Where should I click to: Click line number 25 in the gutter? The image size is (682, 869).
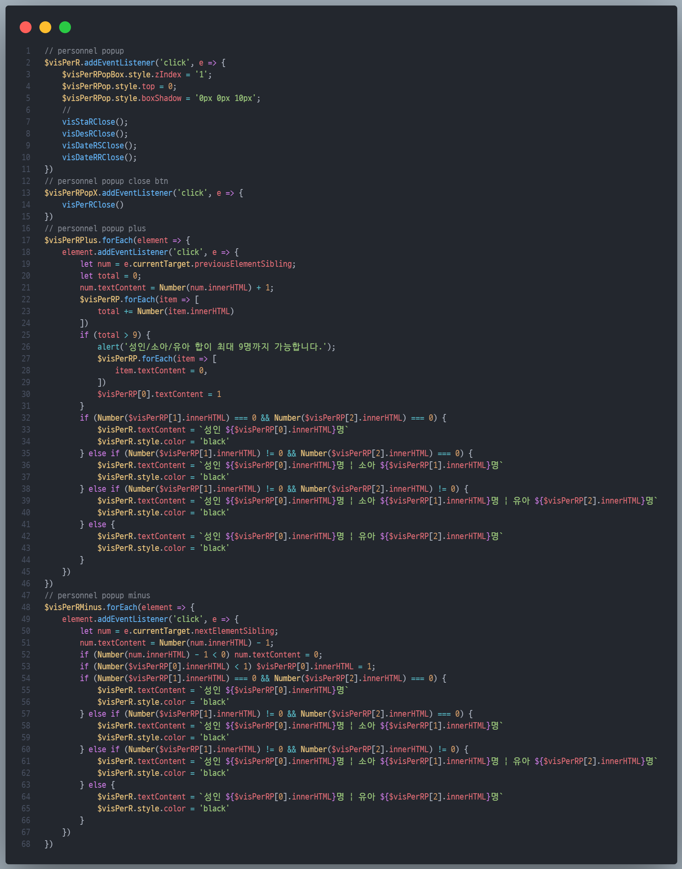pos(26,335)
